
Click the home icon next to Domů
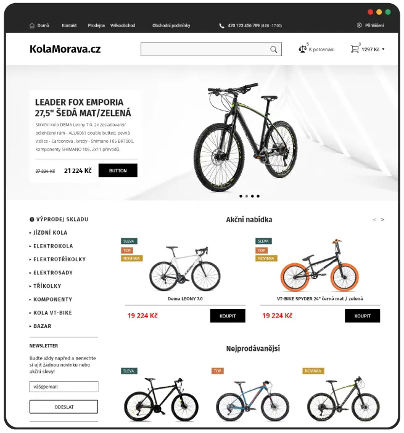32,26
